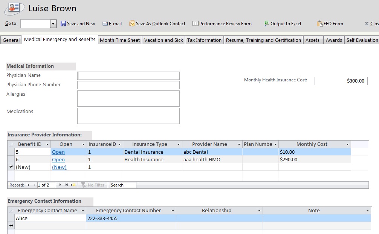This screenshot has width=379, height=234.
Task: Open Note column filter dropdown
Action: click(367, 211)
